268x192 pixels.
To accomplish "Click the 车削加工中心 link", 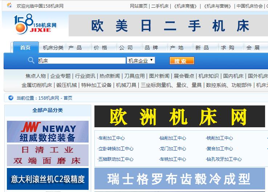I will point(111,138).
